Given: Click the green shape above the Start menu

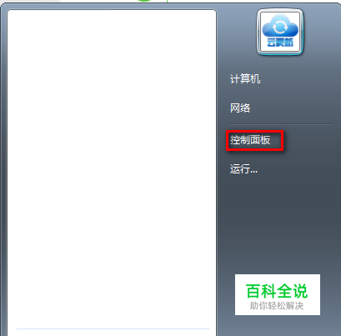Looking at the screenshot, I should 146,1.
